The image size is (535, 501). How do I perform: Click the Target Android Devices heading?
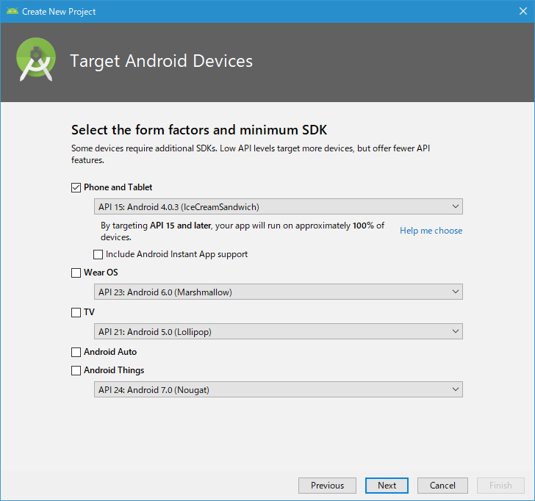[162, 62]
